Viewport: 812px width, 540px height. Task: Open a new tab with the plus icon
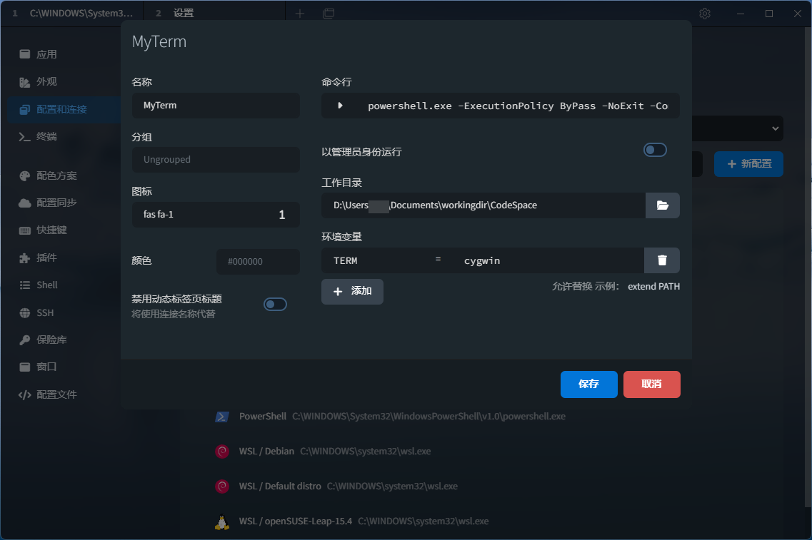(300, 14)
